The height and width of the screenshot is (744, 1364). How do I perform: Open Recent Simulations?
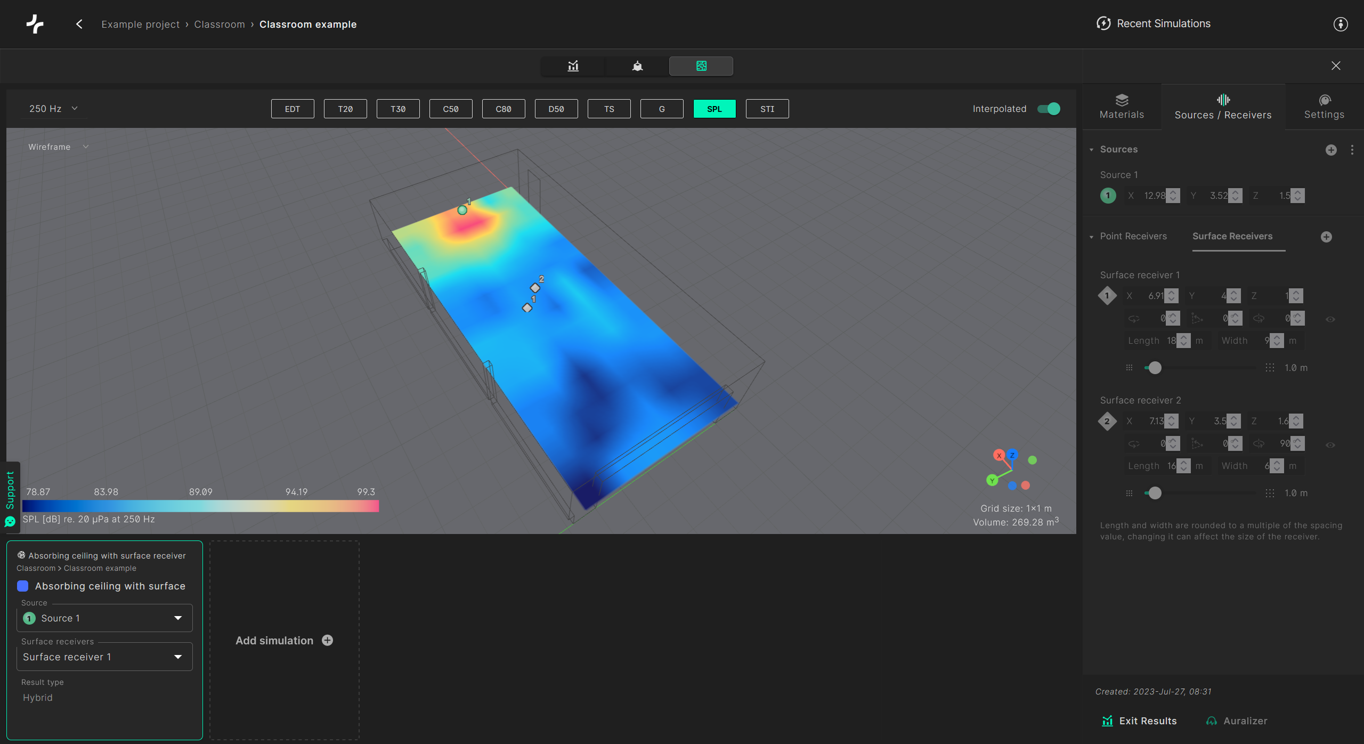(1154, 23)
